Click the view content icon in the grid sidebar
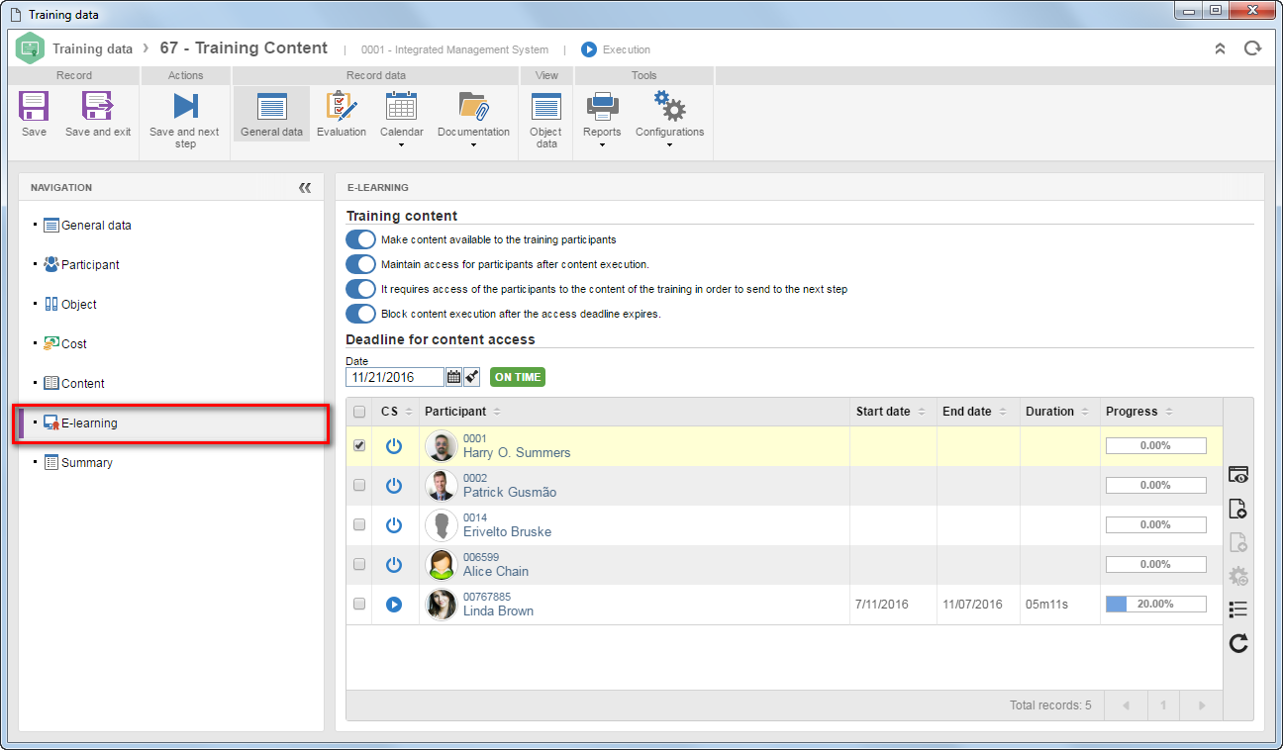Screen dimensions: 1283x750 tap(1237, 475)
